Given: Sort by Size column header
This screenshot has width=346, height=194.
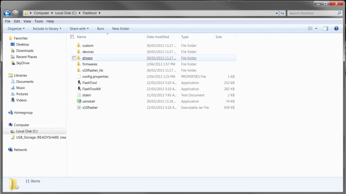Looking at the screenshot, I should 219,37.
